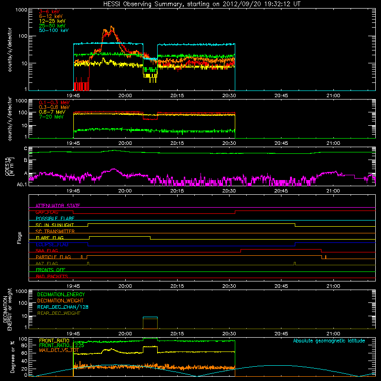Select the PARTICLE_FLAG label

coord(53,257)
